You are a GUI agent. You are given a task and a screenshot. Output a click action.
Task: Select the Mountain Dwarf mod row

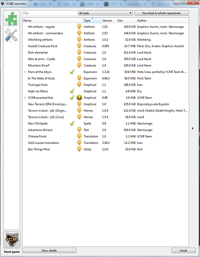(105, 65)
